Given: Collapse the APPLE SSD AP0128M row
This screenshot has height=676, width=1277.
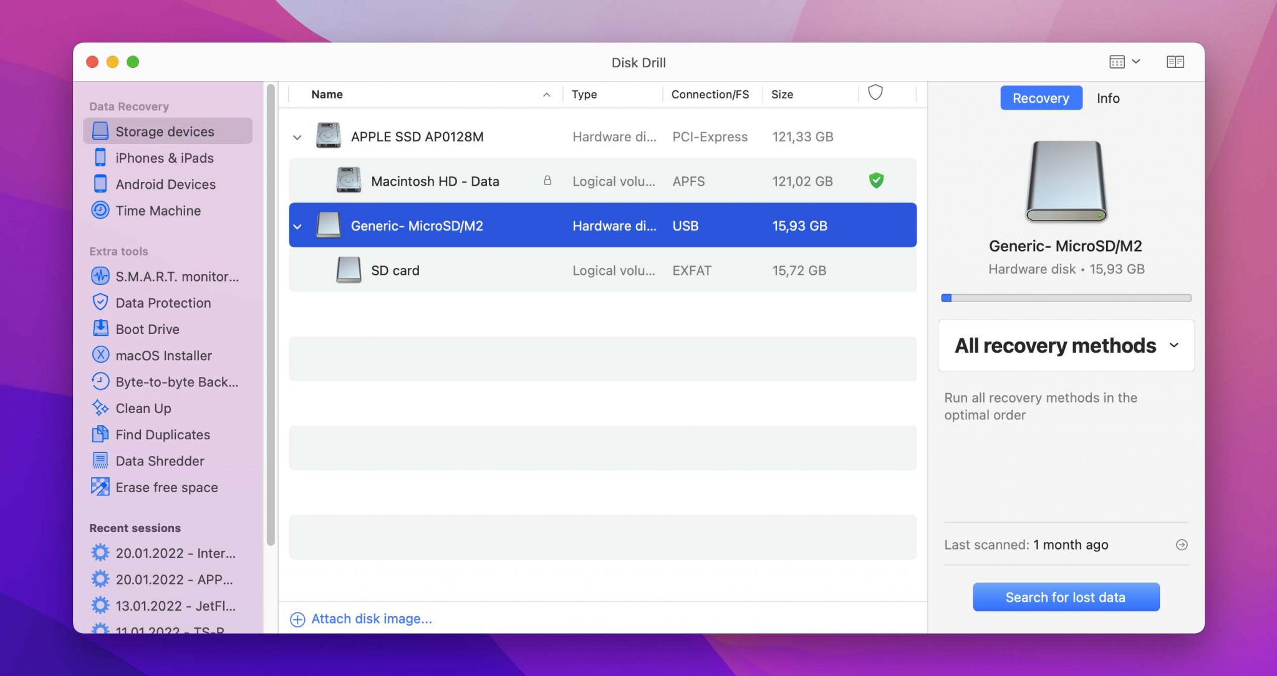Looking at the screenshot, I should pos(297,137).
